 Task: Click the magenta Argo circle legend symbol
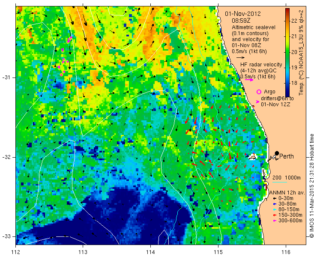259,92
